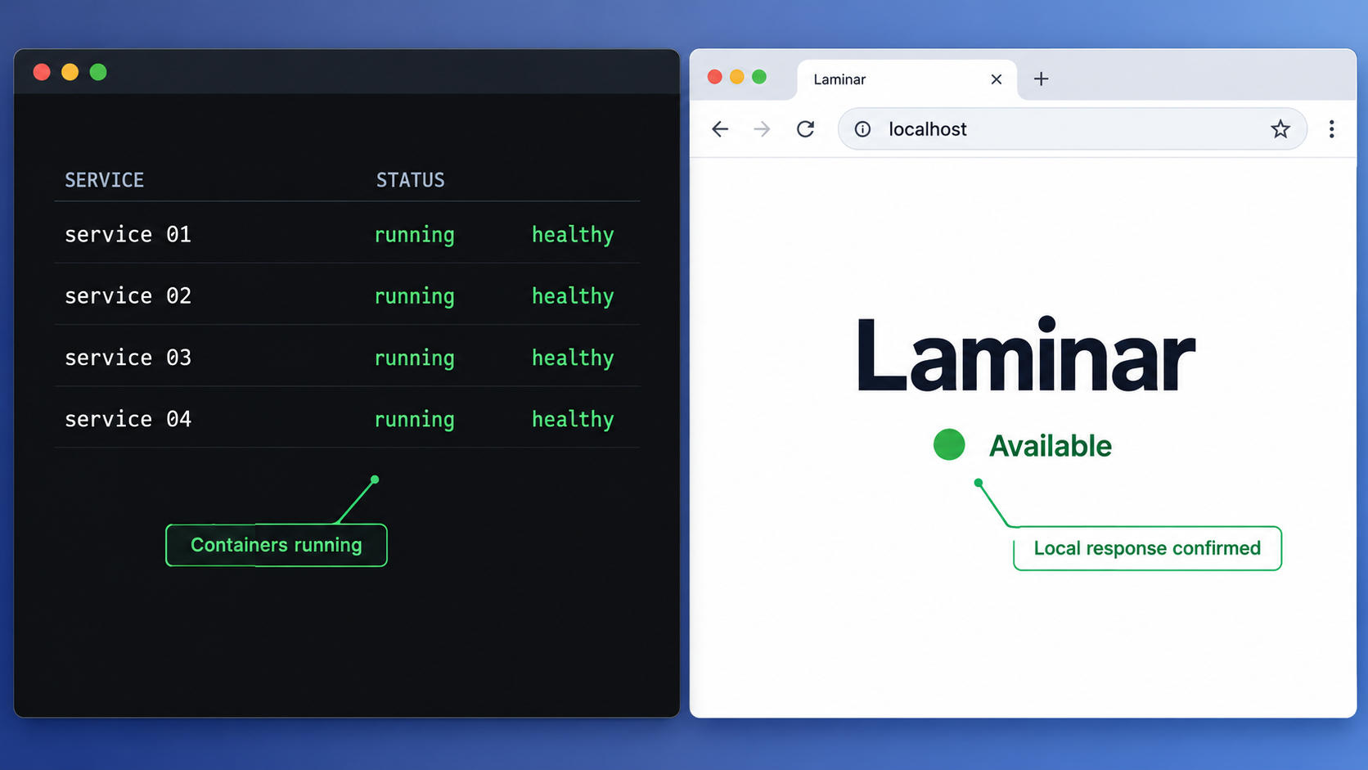1368x770 pixels.
Task: Click 'healthy' value for service 02
Action: click(573, 297)
